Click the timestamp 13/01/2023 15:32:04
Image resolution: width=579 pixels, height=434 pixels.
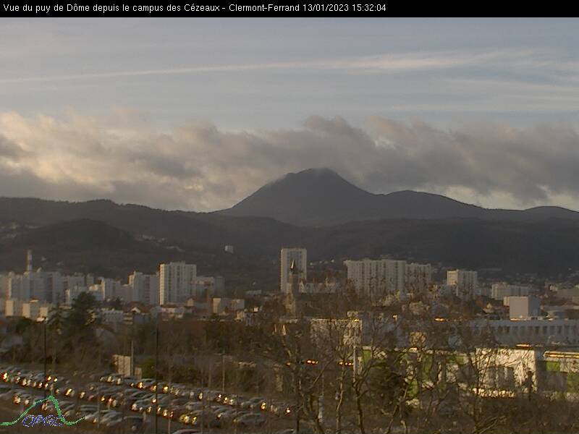[x=345, y=8]
